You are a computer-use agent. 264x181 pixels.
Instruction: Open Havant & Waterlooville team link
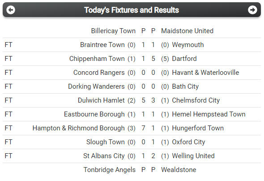click(x=205, y=73)
